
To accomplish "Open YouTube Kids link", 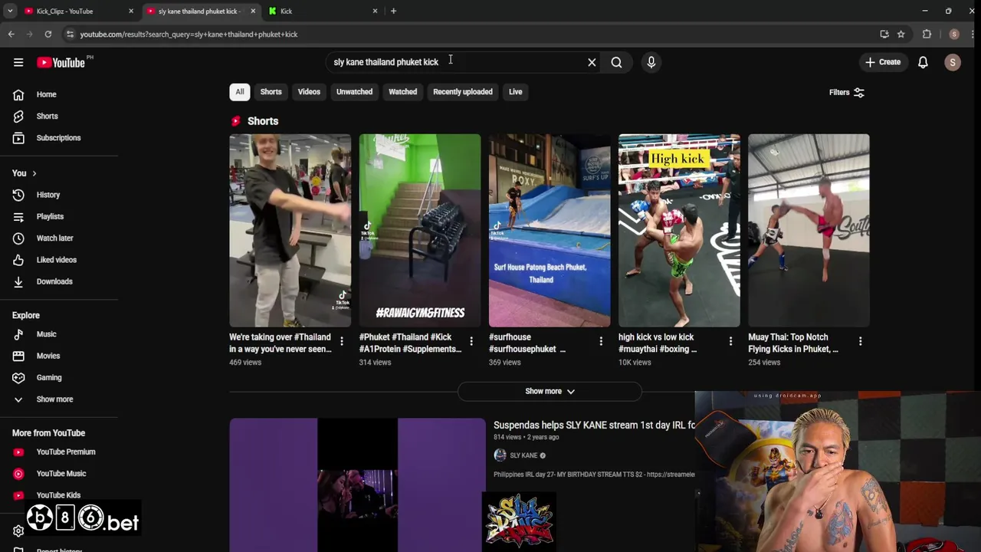I will click(x=59, y=495).
